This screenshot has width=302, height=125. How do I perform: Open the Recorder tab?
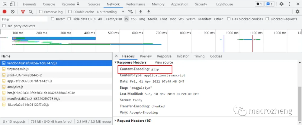pos(70,4)
